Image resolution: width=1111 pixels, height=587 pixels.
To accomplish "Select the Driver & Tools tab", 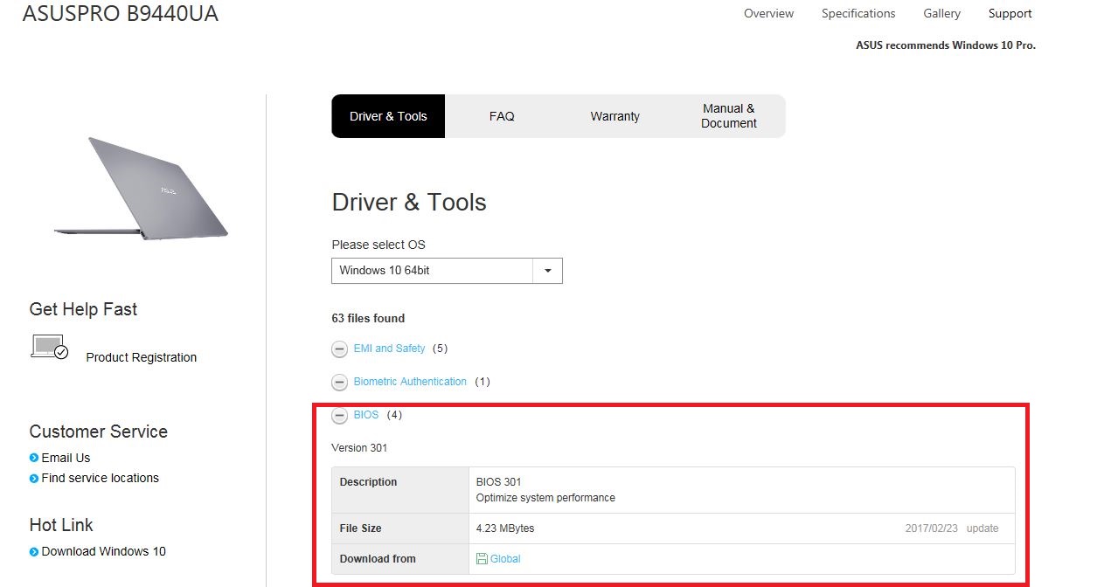I will (388, 116).
